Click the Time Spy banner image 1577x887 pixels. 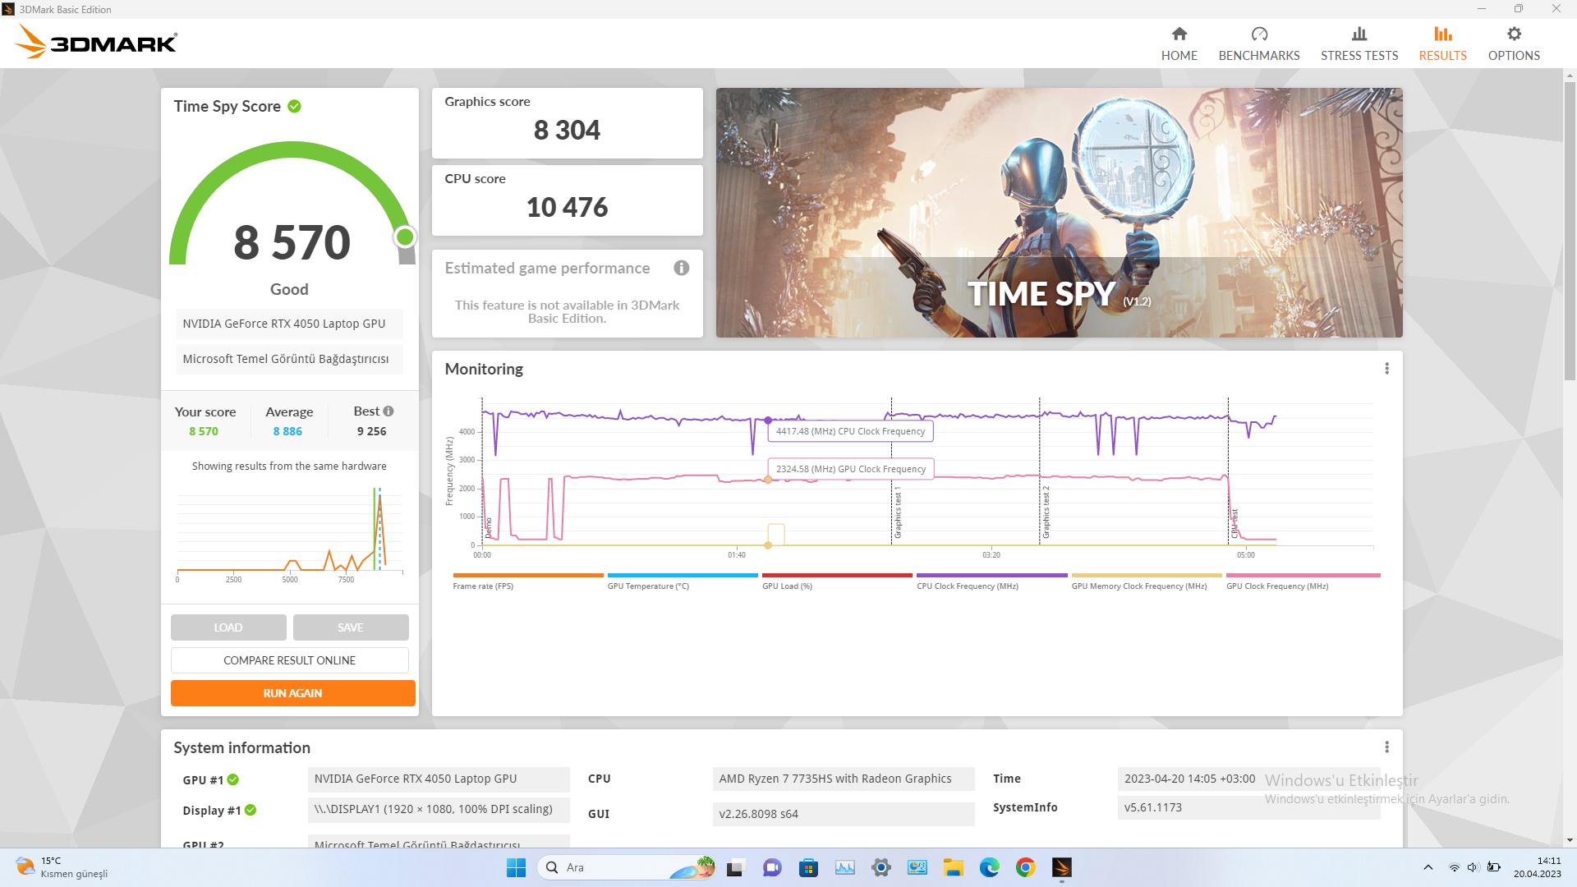[1058, 212]
